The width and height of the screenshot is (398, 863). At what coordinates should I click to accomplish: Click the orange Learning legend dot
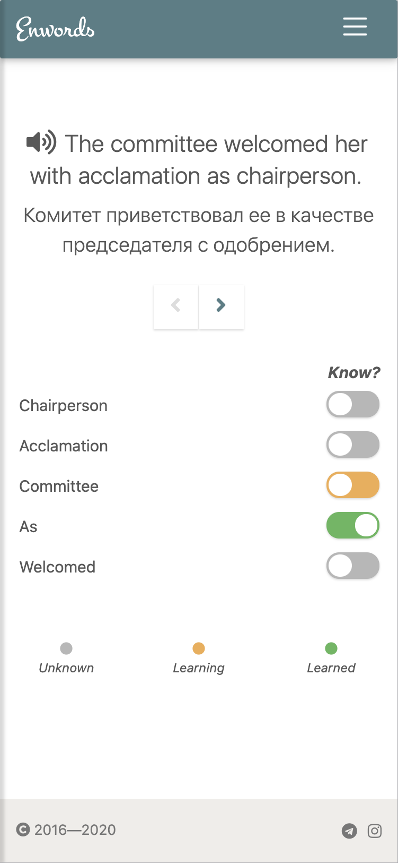(199, 648)
